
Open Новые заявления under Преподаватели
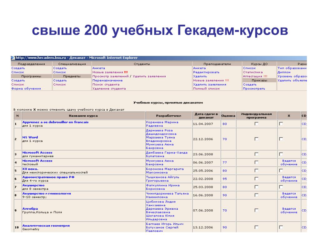[x=211, y=80]
